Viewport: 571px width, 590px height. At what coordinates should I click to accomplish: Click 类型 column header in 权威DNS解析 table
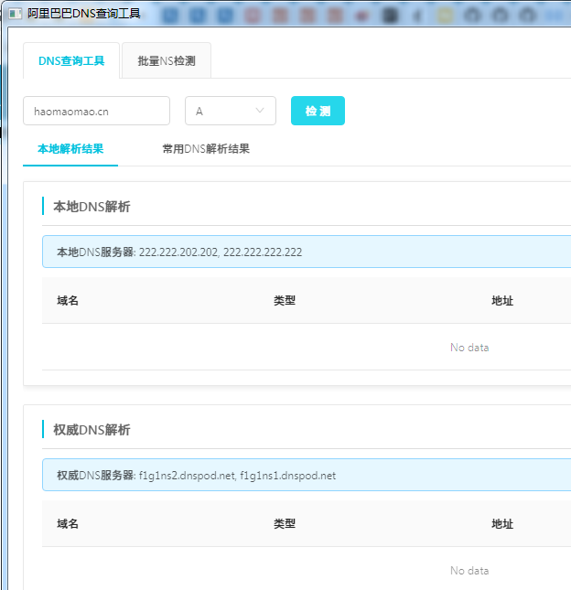[x=285, y=524]
